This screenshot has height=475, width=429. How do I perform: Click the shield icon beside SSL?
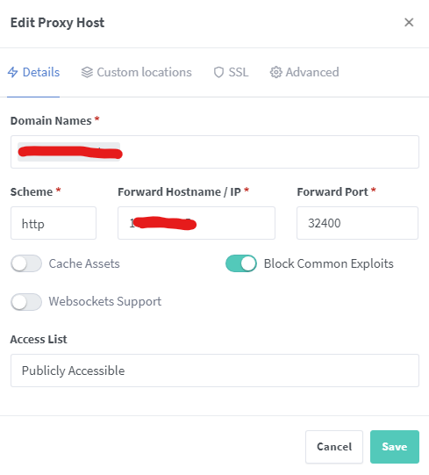tap(218, 72)
